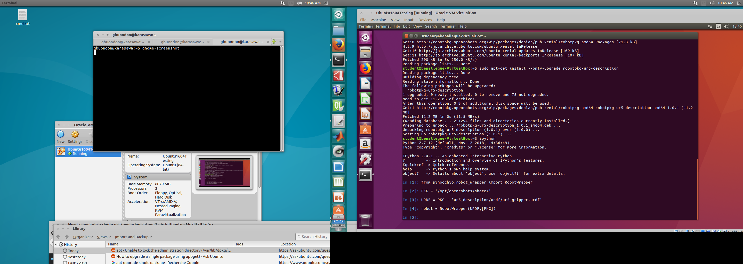Click System section header in VM details
The image size is (743, 264).
(158, 177)
